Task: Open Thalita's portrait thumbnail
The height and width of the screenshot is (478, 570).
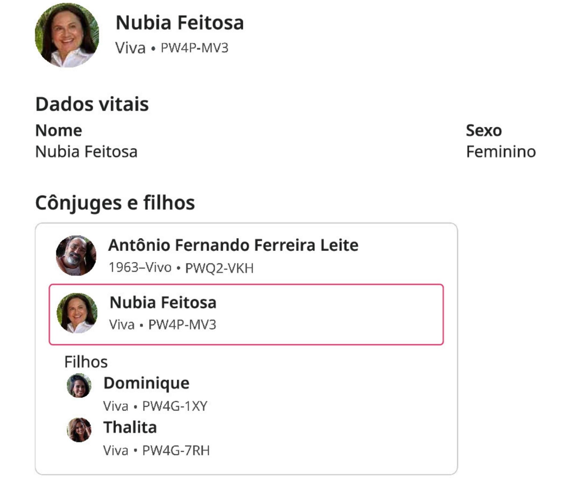Action: 79,430
